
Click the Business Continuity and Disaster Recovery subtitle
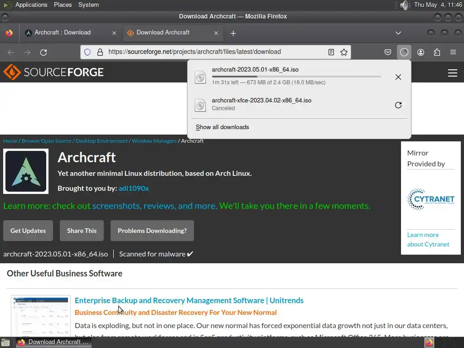[x=176, y=313]
